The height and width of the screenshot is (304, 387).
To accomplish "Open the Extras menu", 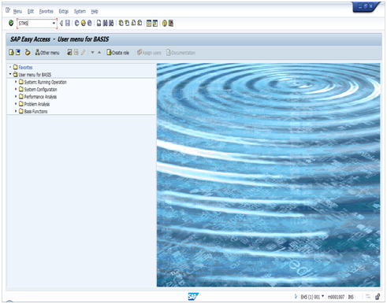I will [64, 11].
